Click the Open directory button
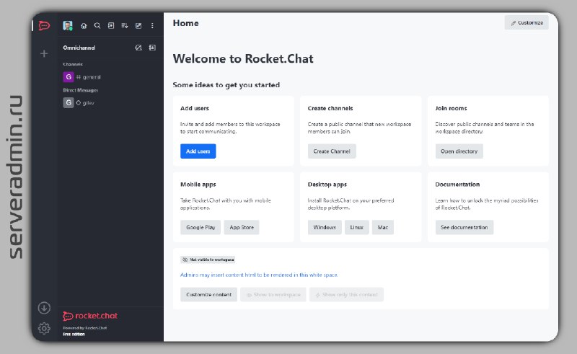The height and width of the screenshot is (354, 577). 459,151
